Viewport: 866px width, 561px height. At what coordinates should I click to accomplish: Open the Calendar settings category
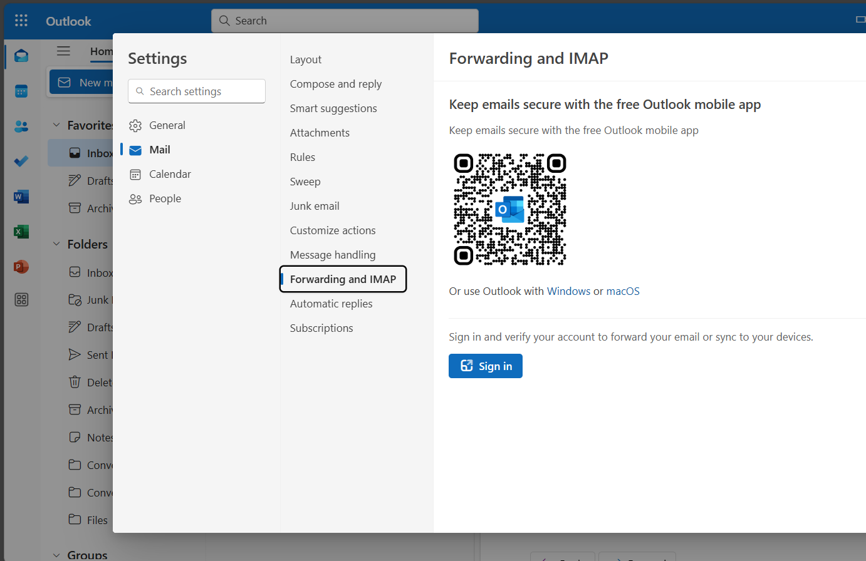tap(170, 174)
